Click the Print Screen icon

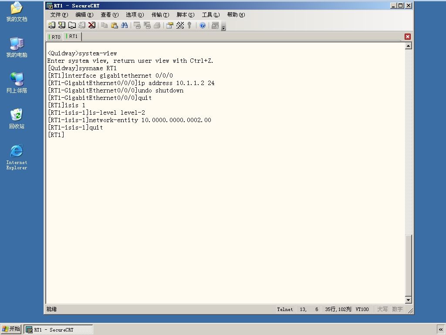pos(137,25)
